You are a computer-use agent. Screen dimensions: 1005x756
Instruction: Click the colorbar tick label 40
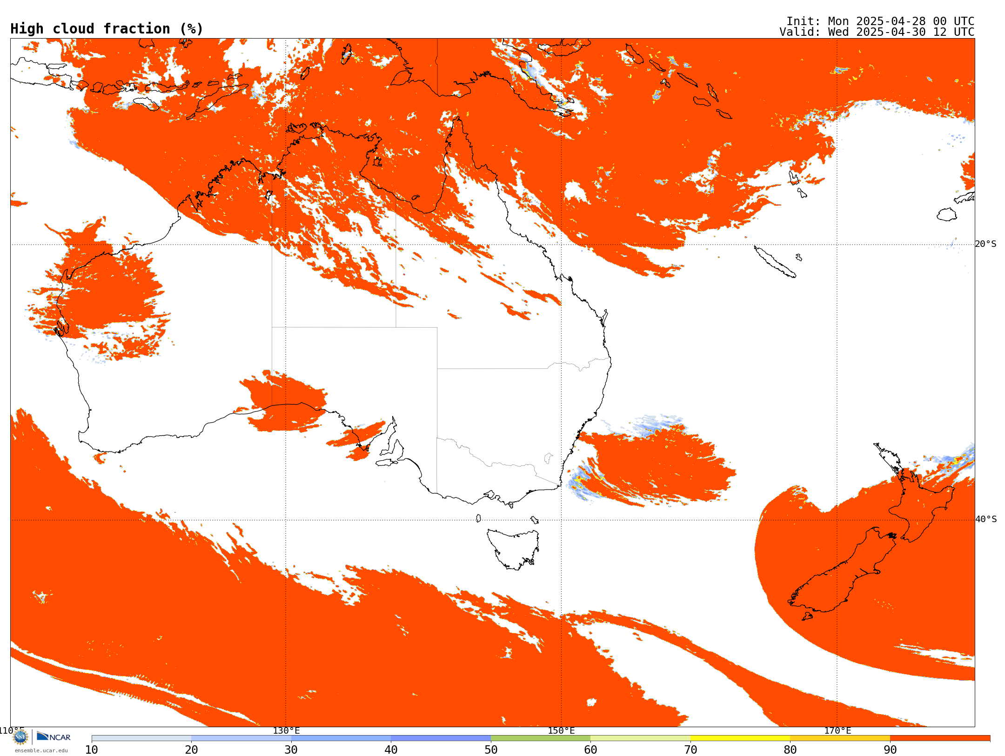(391, 749)
